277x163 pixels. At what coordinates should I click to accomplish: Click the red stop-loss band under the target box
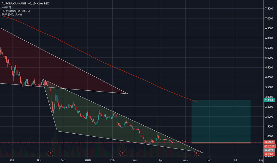(x=221, y=143)
